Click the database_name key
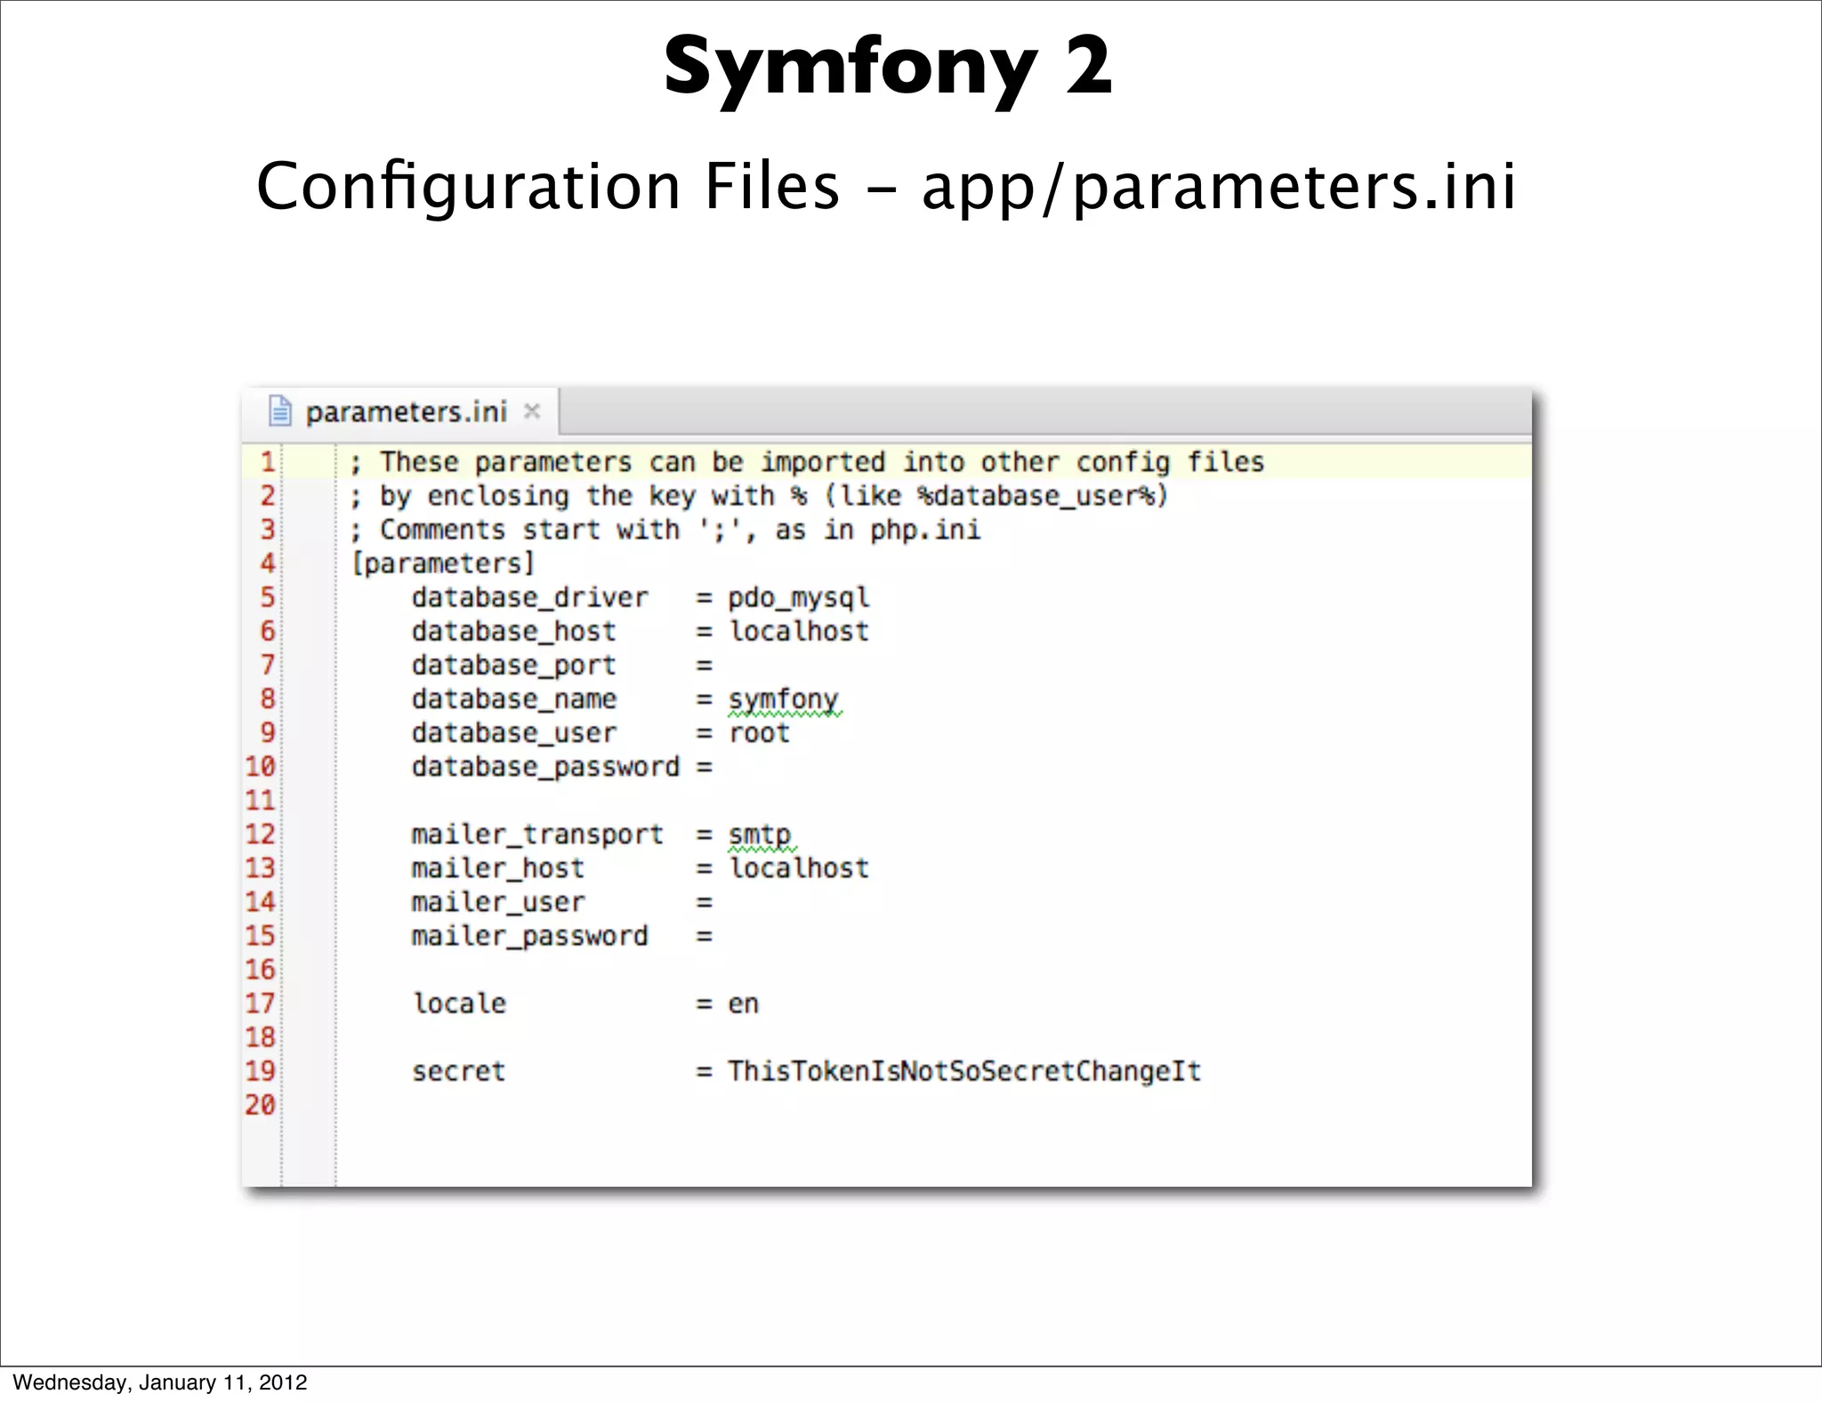Screen dimensions: 1822x1402 click(514, 699)
